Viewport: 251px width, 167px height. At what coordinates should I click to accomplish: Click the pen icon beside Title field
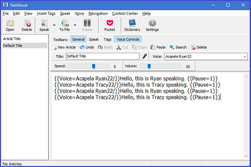(x=144, y=56)
